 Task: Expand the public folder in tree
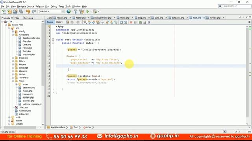tap(9, 117)
